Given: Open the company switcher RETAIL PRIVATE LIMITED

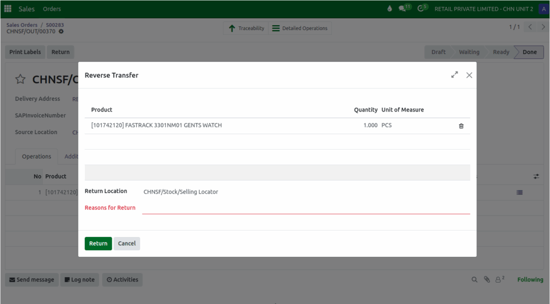Looking at the screenshot, I should [484, 9].
